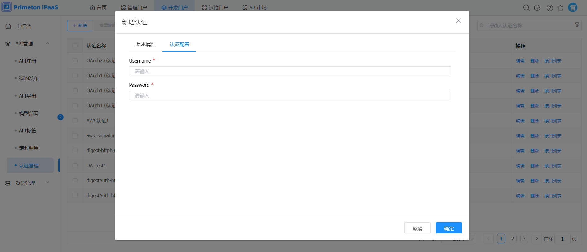Open the 运维门户 top menu
This screenshot has height=252, width=587.
tap(215, 7)
